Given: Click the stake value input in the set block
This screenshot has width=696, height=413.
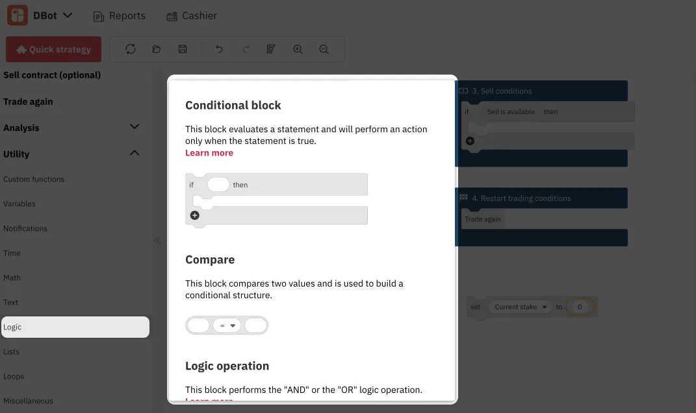Looking at the screenshot, I should [579, 307].
